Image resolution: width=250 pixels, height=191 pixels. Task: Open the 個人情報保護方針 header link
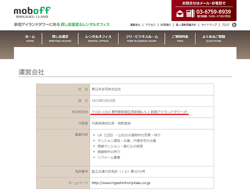(x=186, y=25)
